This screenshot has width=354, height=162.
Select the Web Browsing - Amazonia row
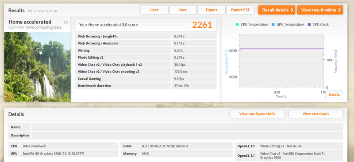coord(146,43)
